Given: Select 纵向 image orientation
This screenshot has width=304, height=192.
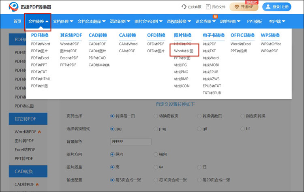Looking at the screenshot, I should pyautogui.click(x=112, y=154).
